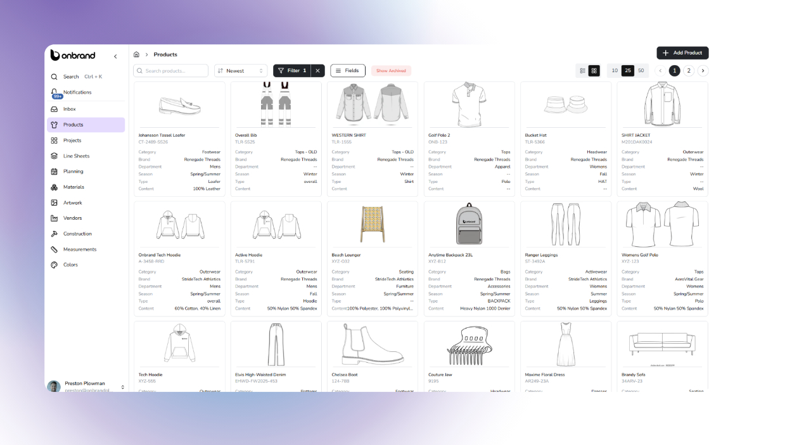Click the Colors palette icon
Screen dimensions: 792x445
[54, 265]
